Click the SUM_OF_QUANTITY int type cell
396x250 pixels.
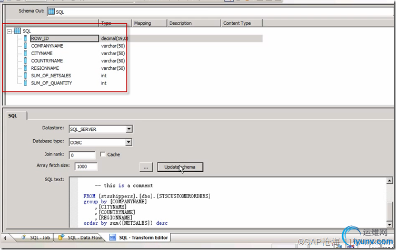tap(104, 83)
